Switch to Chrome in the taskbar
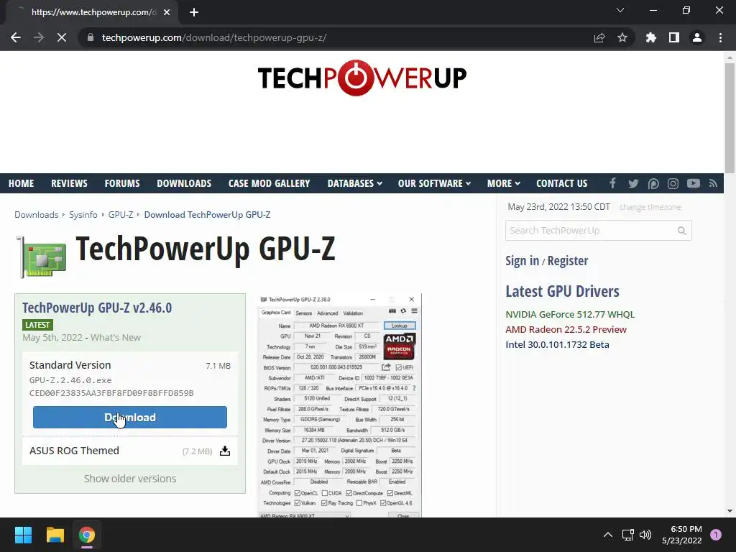The width and height of the screenshot is (736, 552). point(86,535)
